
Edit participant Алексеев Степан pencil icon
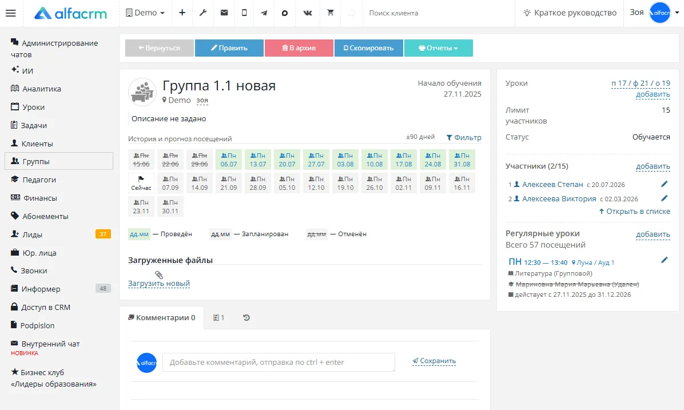(x=665, y=184)
